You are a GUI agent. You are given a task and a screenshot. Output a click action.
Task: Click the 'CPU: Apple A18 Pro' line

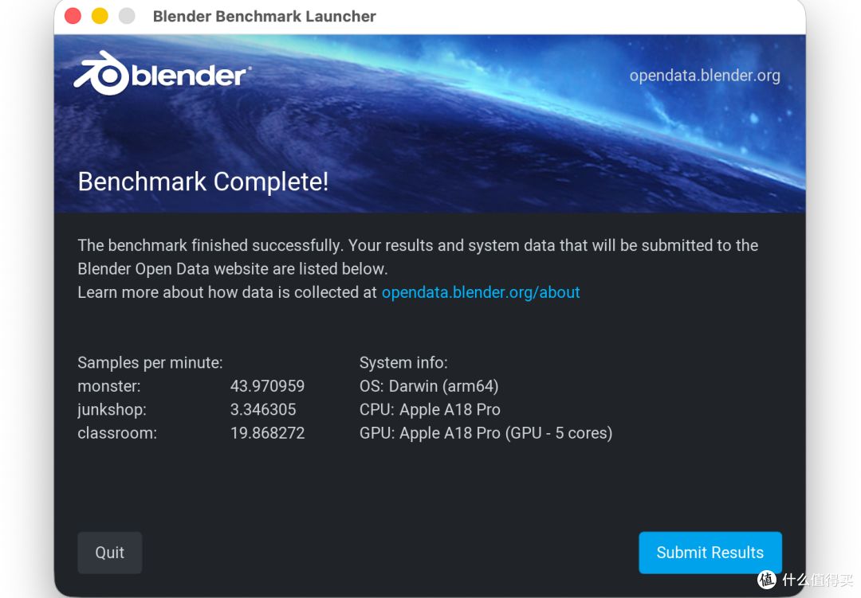pyautogui.click(x=430, y=410)
